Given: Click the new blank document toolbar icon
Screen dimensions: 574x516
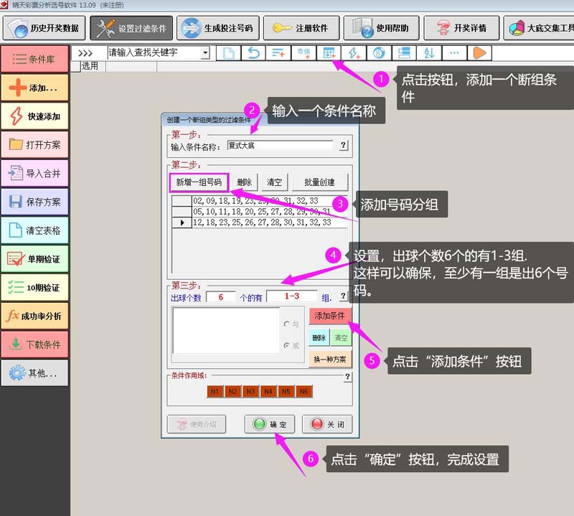Looking at the screenshot, I should point(227,52).
